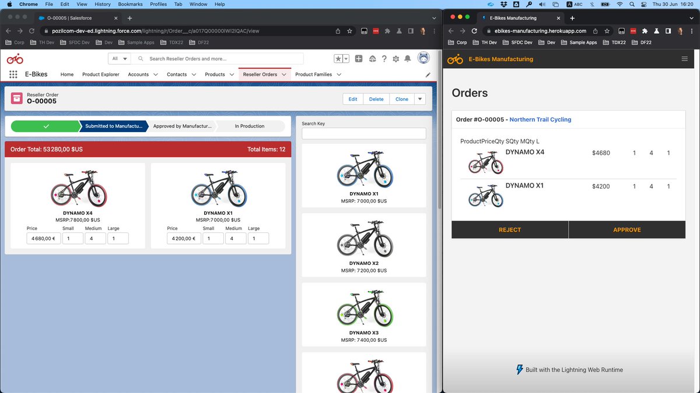Viewport: 700px width, 393px height.
Task: Approve order O-00005 in Manufacturing app
Action: (x=627, y=229)
